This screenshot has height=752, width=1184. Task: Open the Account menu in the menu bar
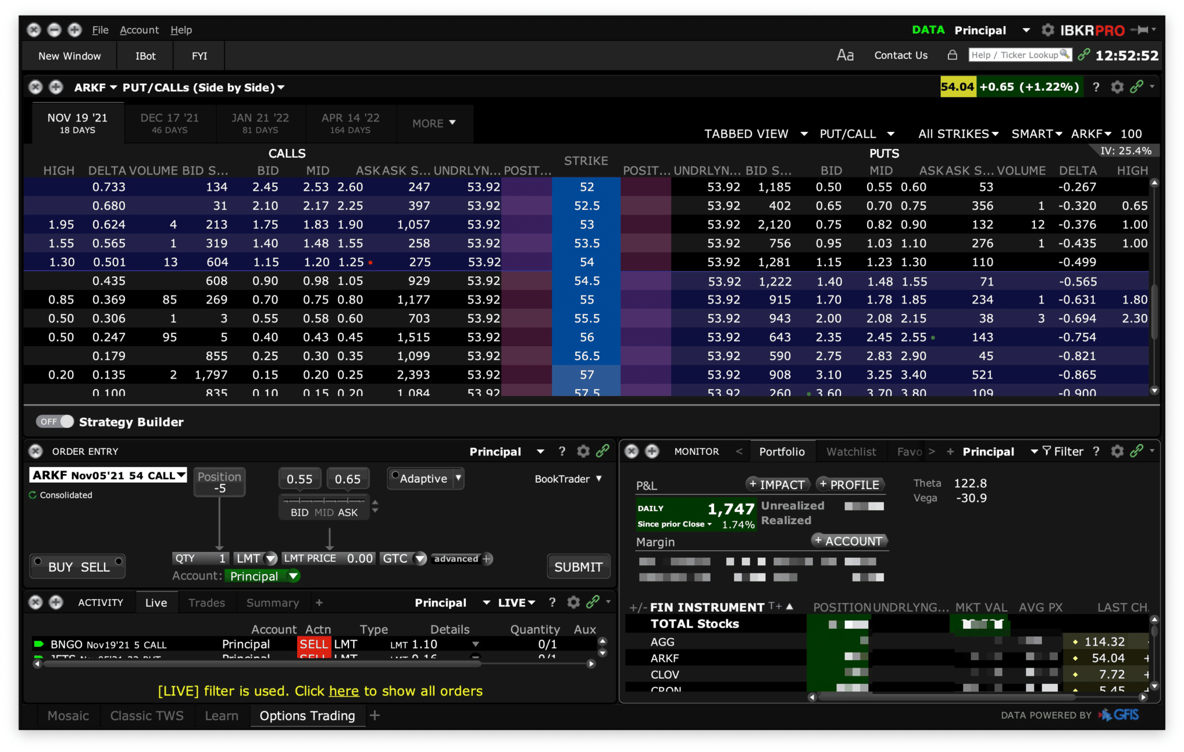[139, 30]
